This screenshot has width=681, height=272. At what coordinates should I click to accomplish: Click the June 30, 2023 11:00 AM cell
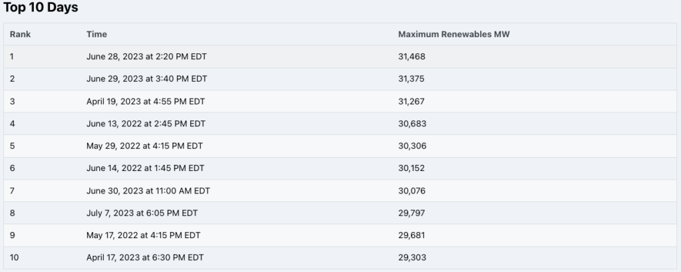[x=148, y=191]
